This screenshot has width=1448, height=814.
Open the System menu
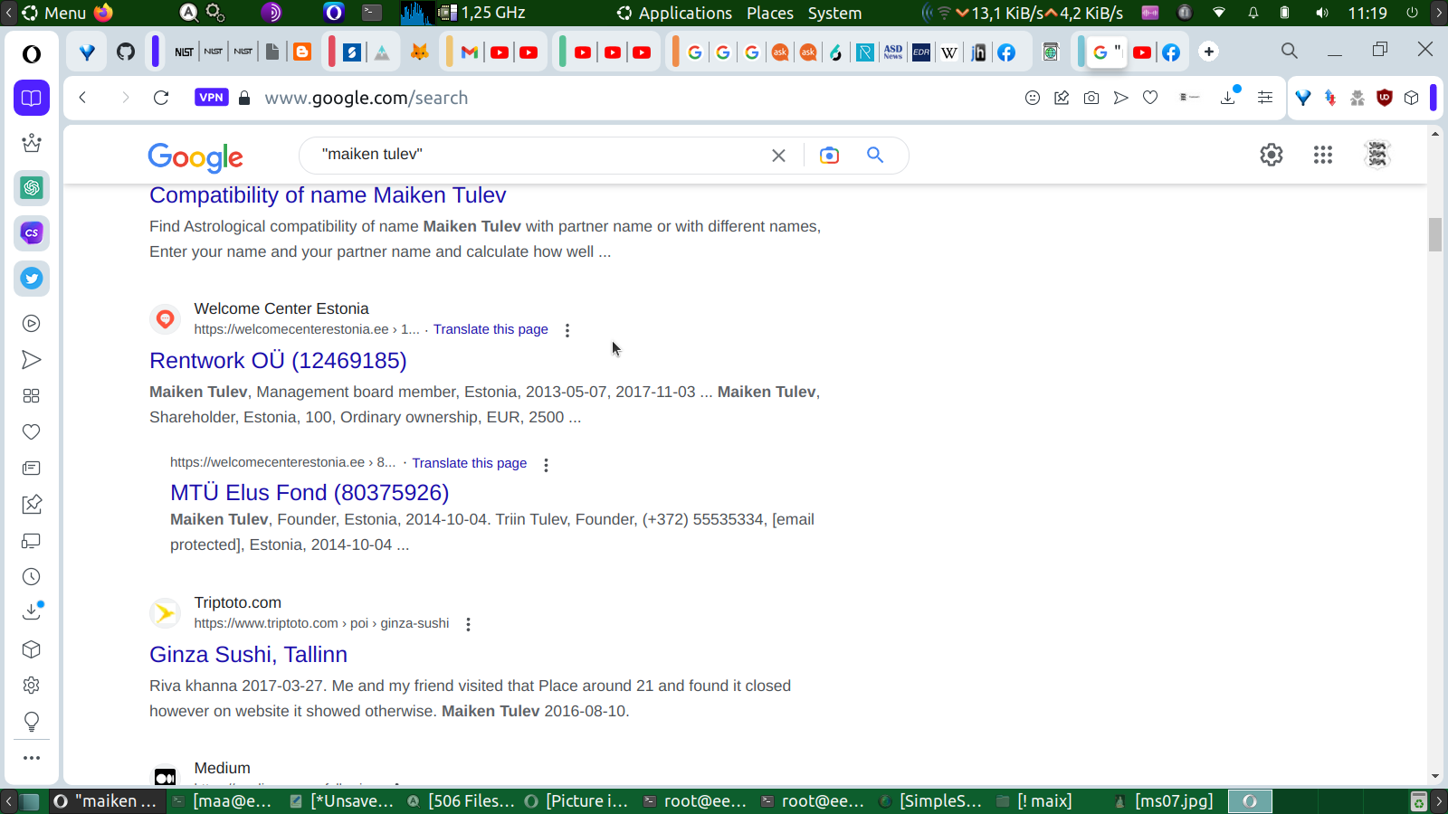point(834,13)
